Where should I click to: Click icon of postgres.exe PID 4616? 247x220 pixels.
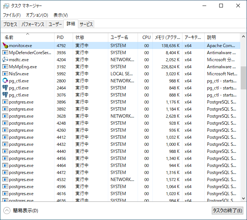[x=5, y=193]
